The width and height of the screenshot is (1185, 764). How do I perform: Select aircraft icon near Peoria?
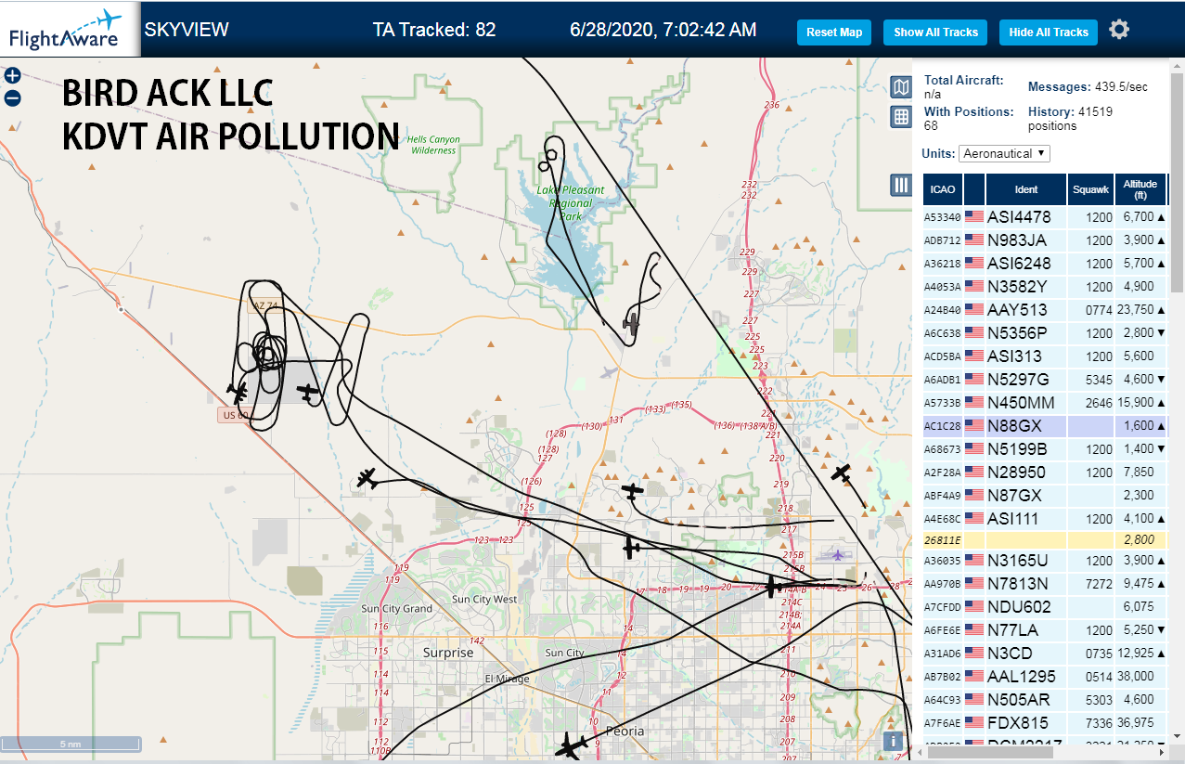[x=572, y=745]
